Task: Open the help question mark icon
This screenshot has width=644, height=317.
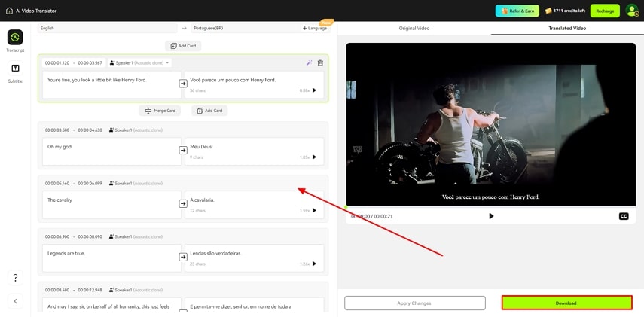Action: (x=15, y=278)
